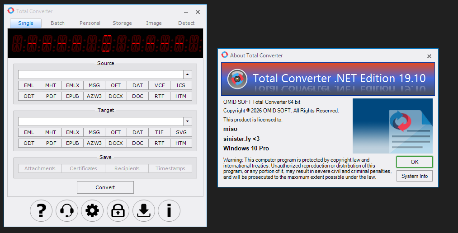
Task: Pick TIF as Target format
Action: coord(160,132)
